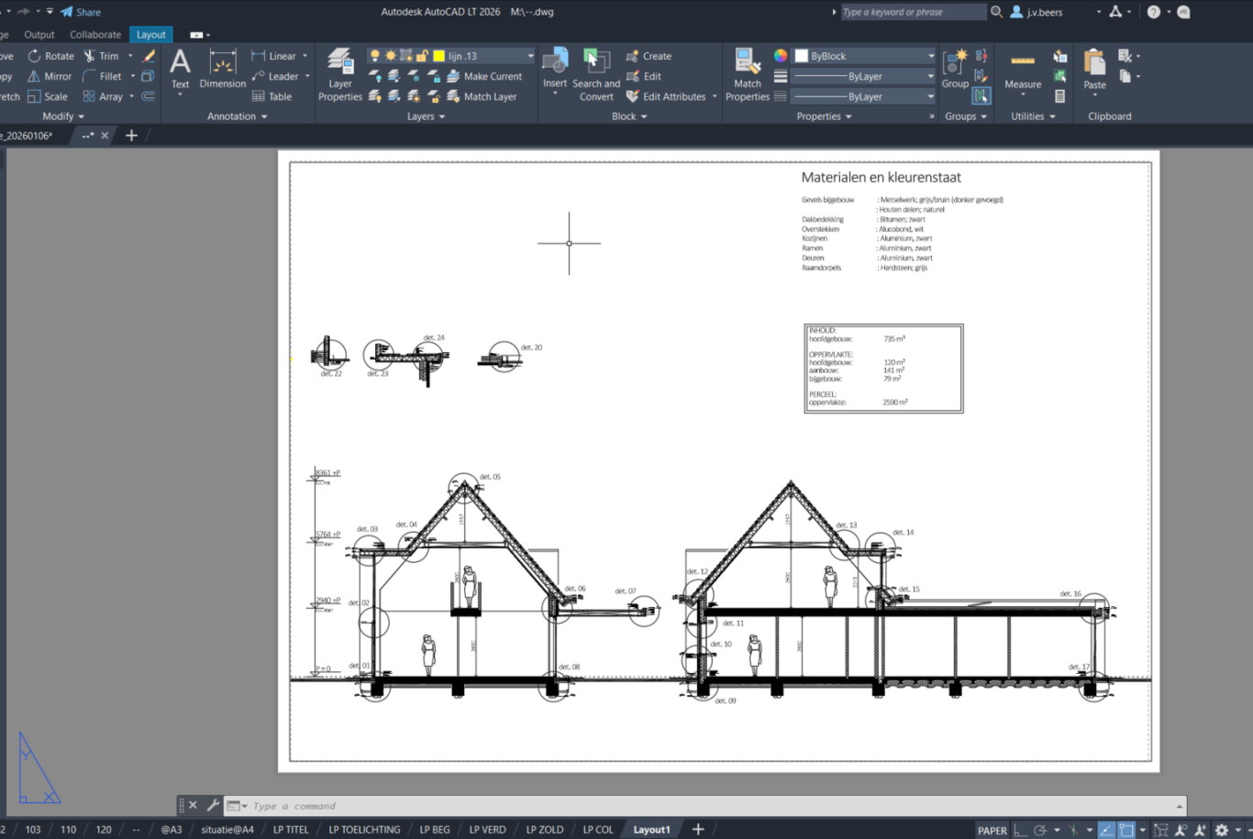Open the Layer Properties manager
This screenshot has width=1253, height=839.
339,74
